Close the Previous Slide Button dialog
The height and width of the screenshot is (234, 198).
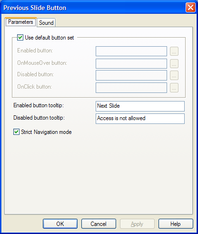pos(190,7)
